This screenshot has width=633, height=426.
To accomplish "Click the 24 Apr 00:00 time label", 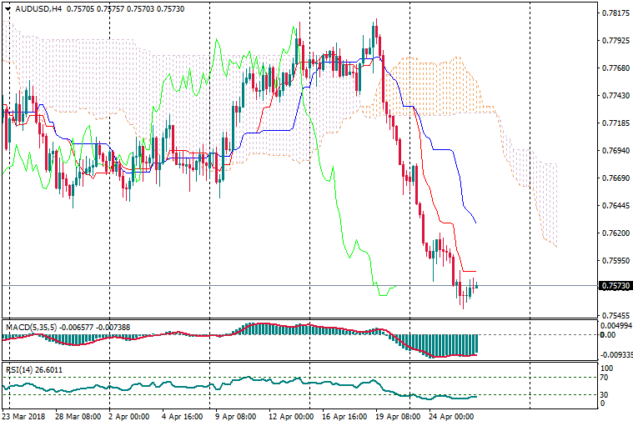I will (x=450, y=415).
